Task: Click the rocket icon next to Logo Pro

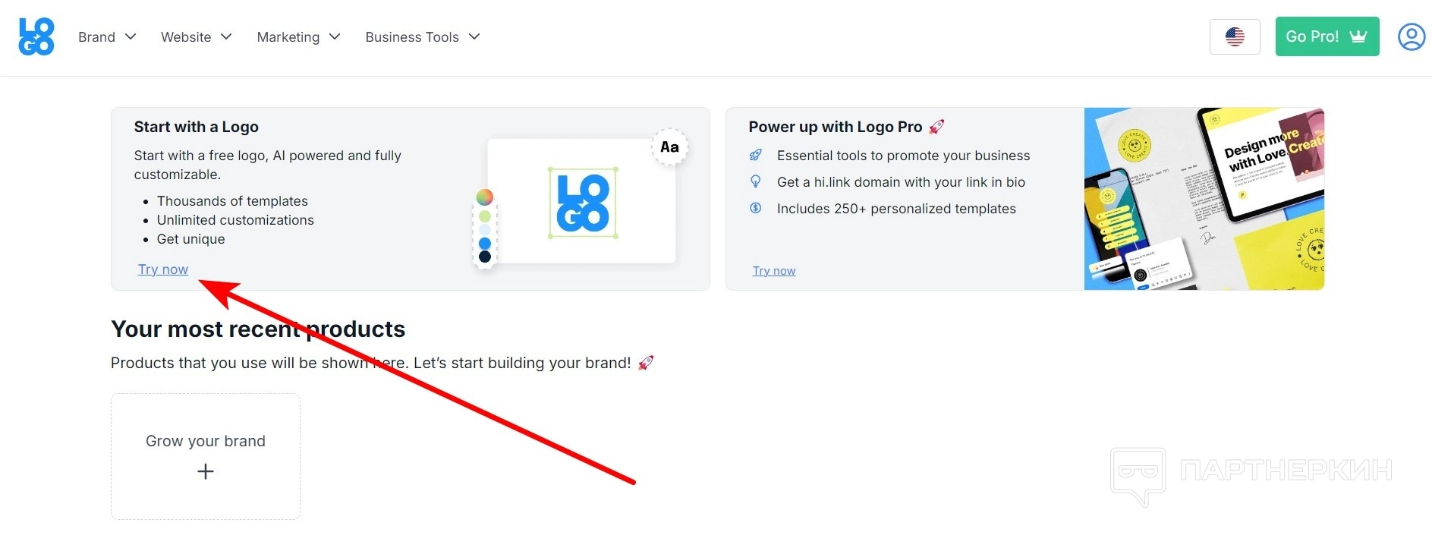Action: pyautogui.click(x=937, y=127)
